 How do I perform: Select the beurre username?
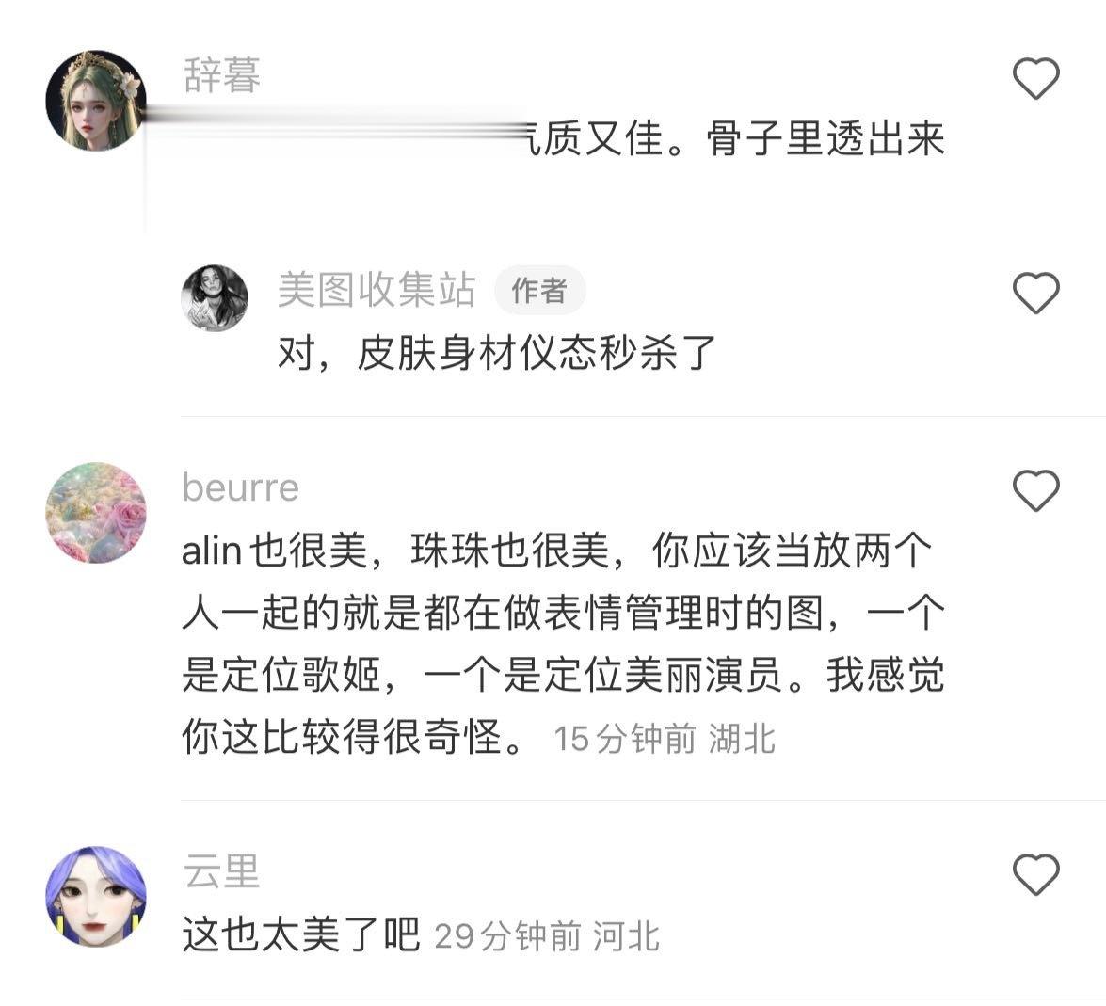click(x=241, y=487)
